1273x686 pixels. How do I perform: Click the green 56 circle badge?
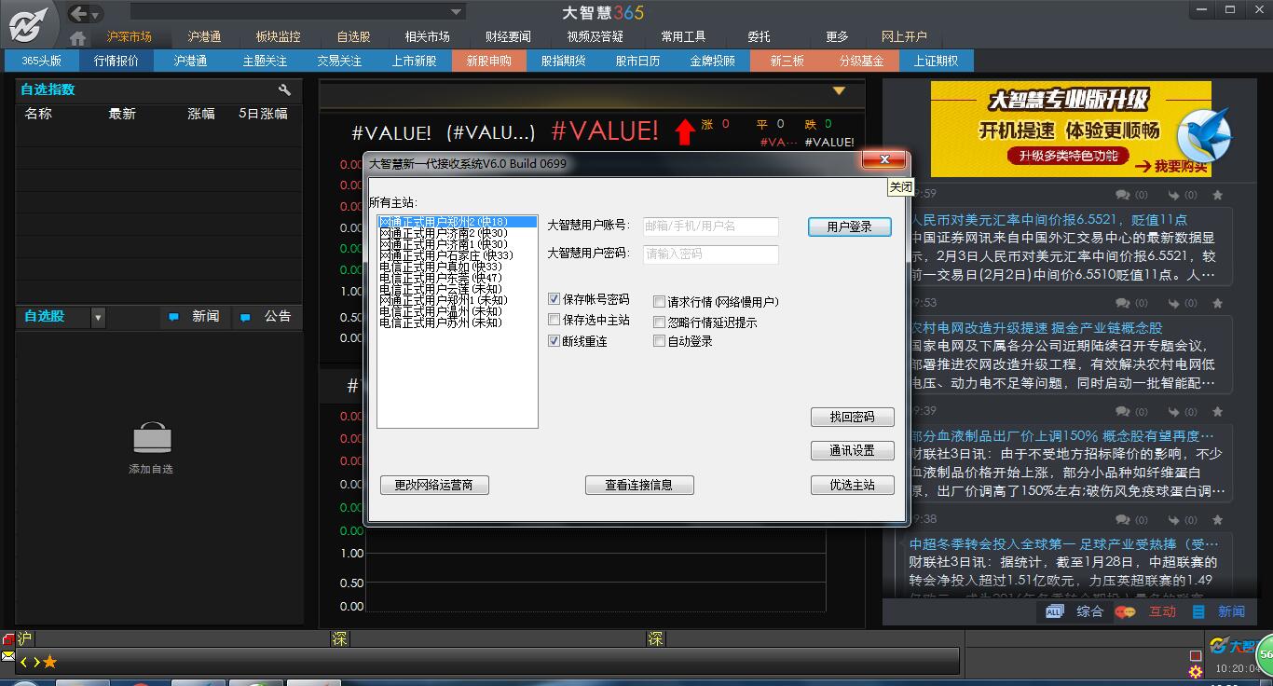point(1265,655)
